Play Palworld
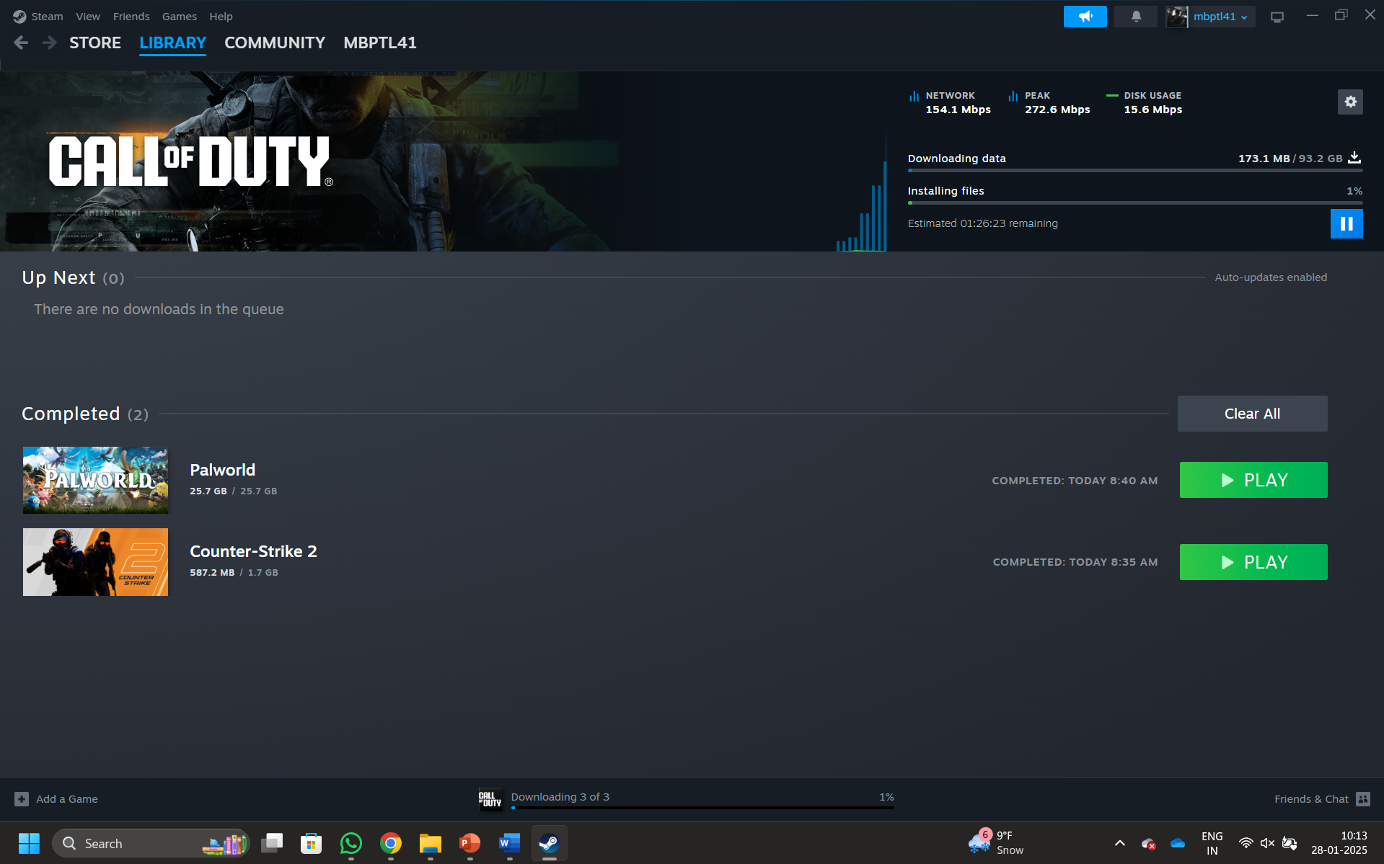This screenshot has height=864, width=1384. click(1253, 480)
